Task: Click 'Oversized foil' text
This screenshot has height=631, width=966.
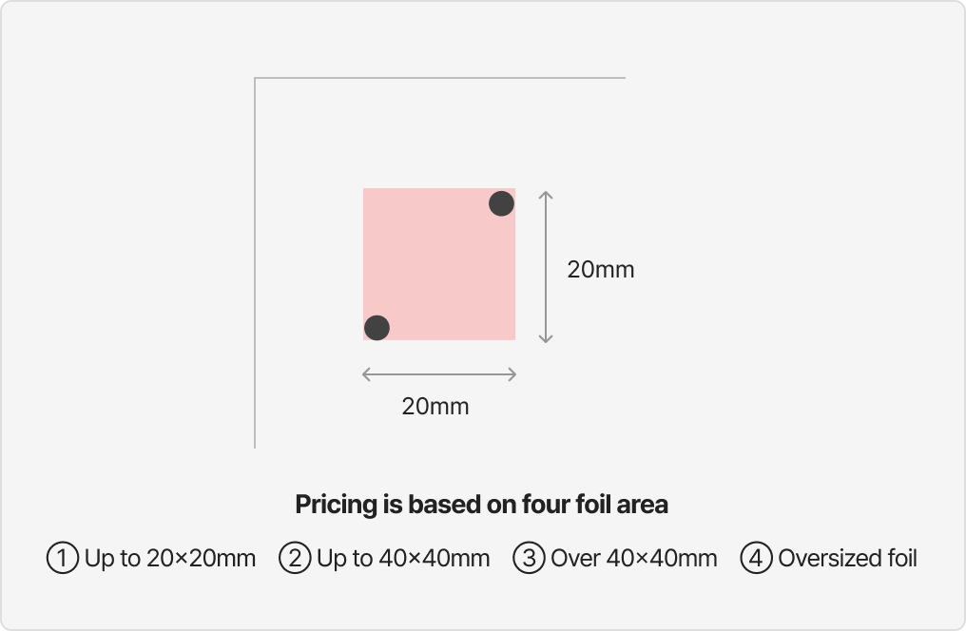Action: (848, 559)
